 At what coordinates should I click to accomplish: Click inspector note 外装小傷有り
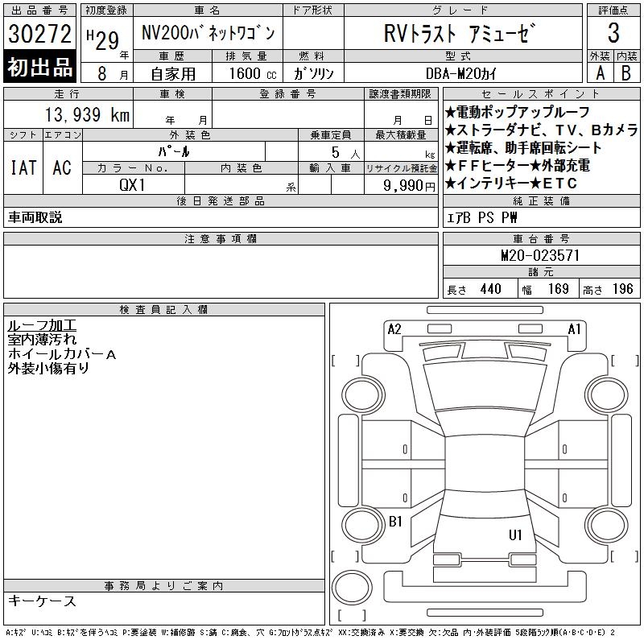tap(48, 369)
